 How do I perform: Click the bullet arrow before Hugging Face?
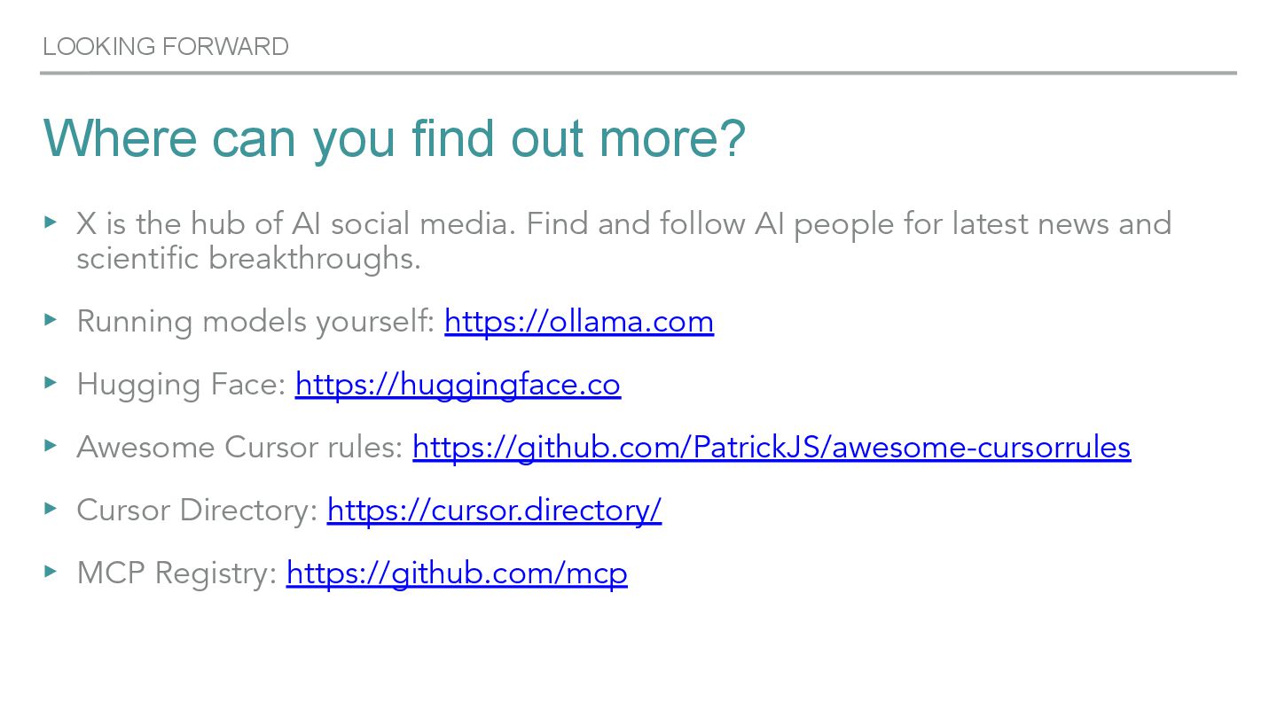(51, 381)
